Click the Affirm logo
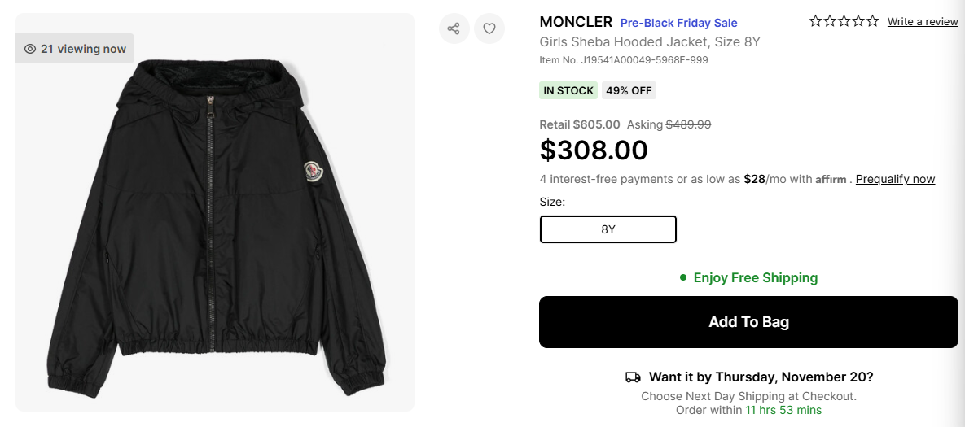965x427 pixels. tap(831, 180)
